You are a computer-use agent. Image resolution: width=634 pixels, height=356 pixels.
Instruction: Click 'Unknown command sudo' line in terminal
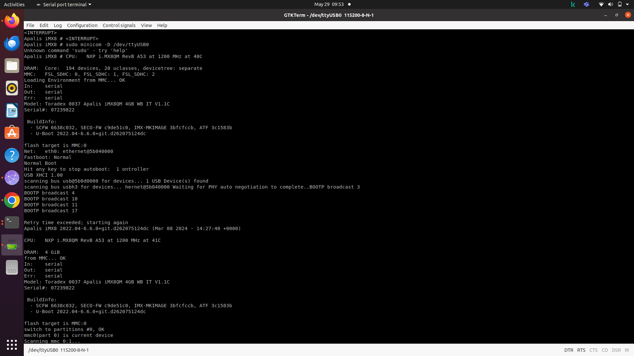click(76, 50)
